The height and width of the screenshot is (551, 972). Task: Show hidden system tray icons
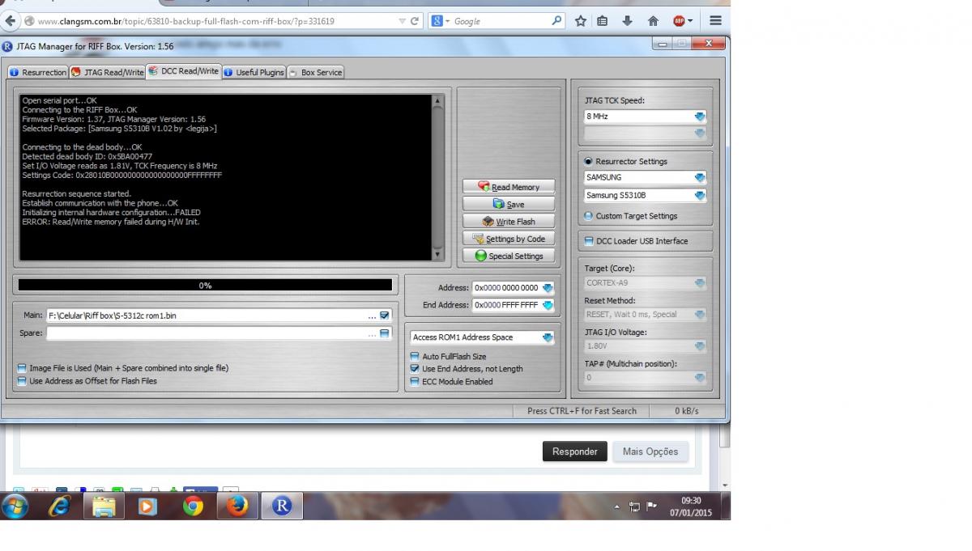[616, 507]
